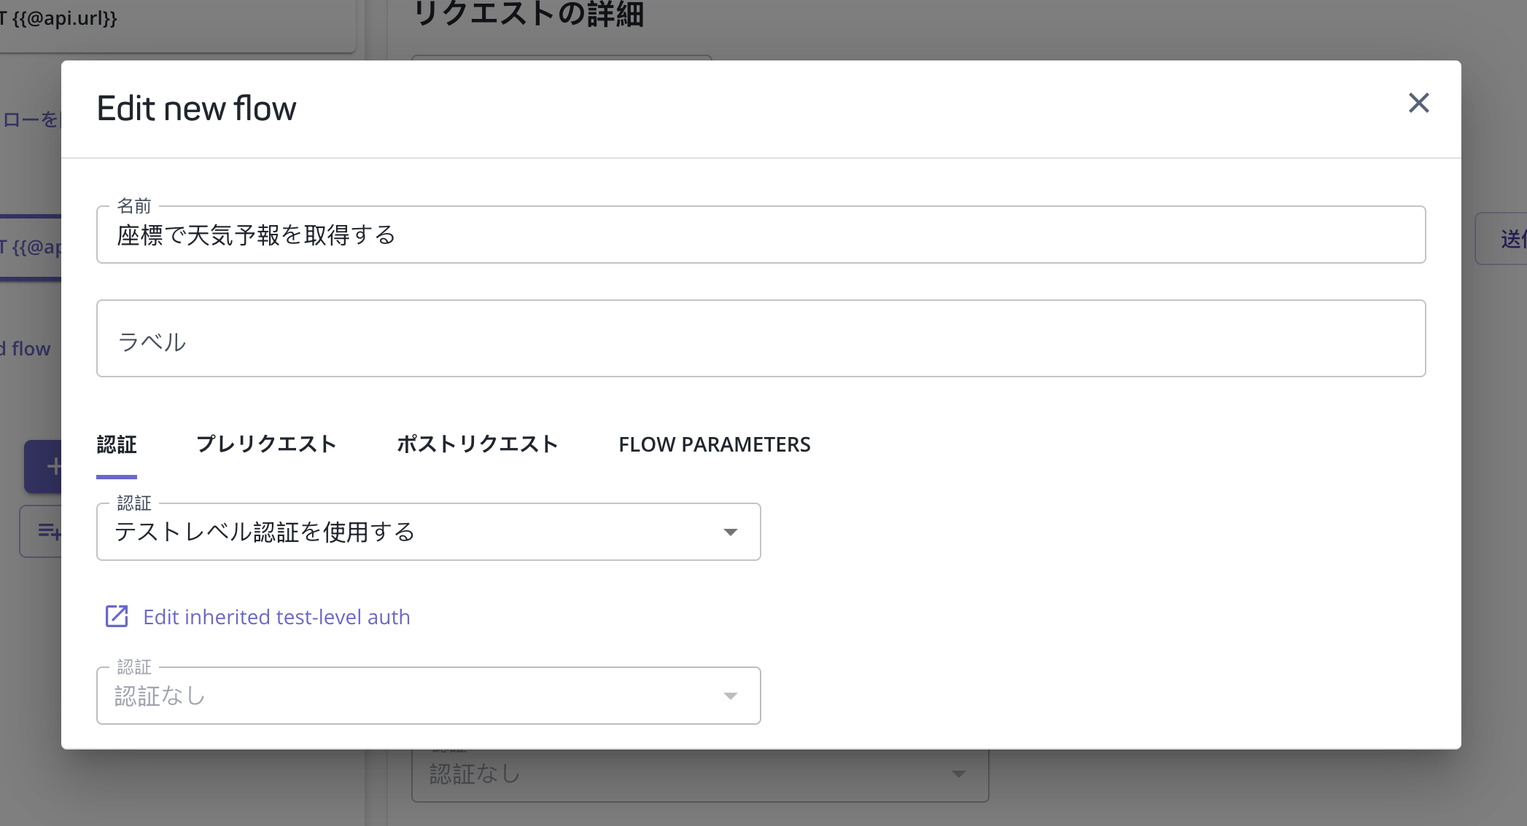Click the ラベル label input field
This screenshot has height=826, width=1527.
(761, 339)
